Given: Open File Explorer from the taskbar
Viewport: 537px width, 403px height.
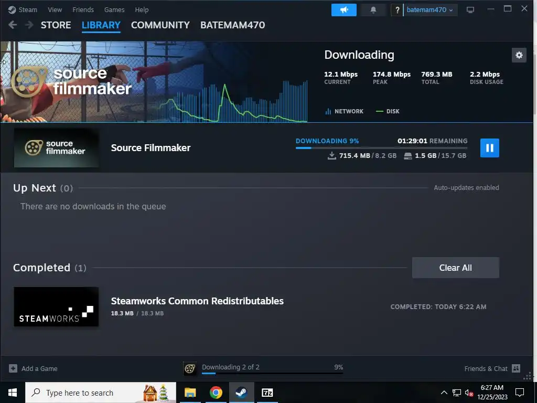Looking at the screenshot, I should click(x=190, y=393).
